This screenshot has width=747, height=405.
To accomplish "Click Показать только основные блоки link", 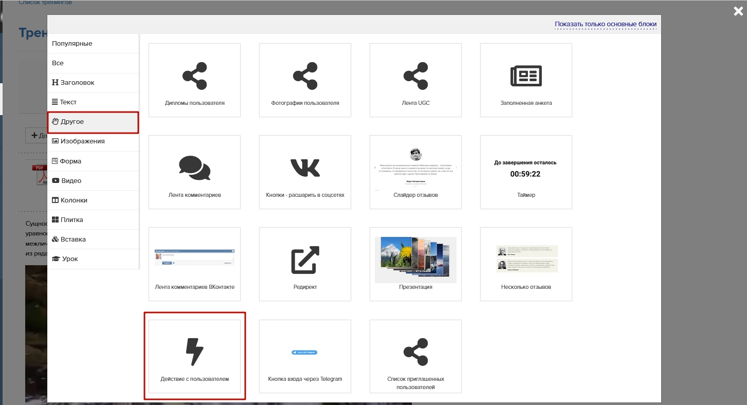I will click(x=606, y=24).
